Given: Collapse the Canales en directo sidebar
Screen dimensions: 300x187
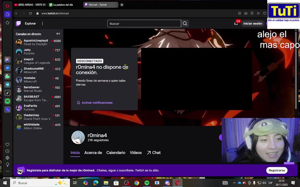Looking at the screenshot, I should point(58,34).
